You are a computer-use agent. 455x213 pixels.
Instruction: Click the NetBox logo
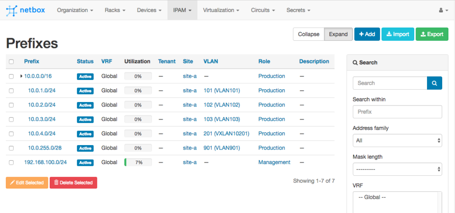pyautogui.click(x=25, y=10)
